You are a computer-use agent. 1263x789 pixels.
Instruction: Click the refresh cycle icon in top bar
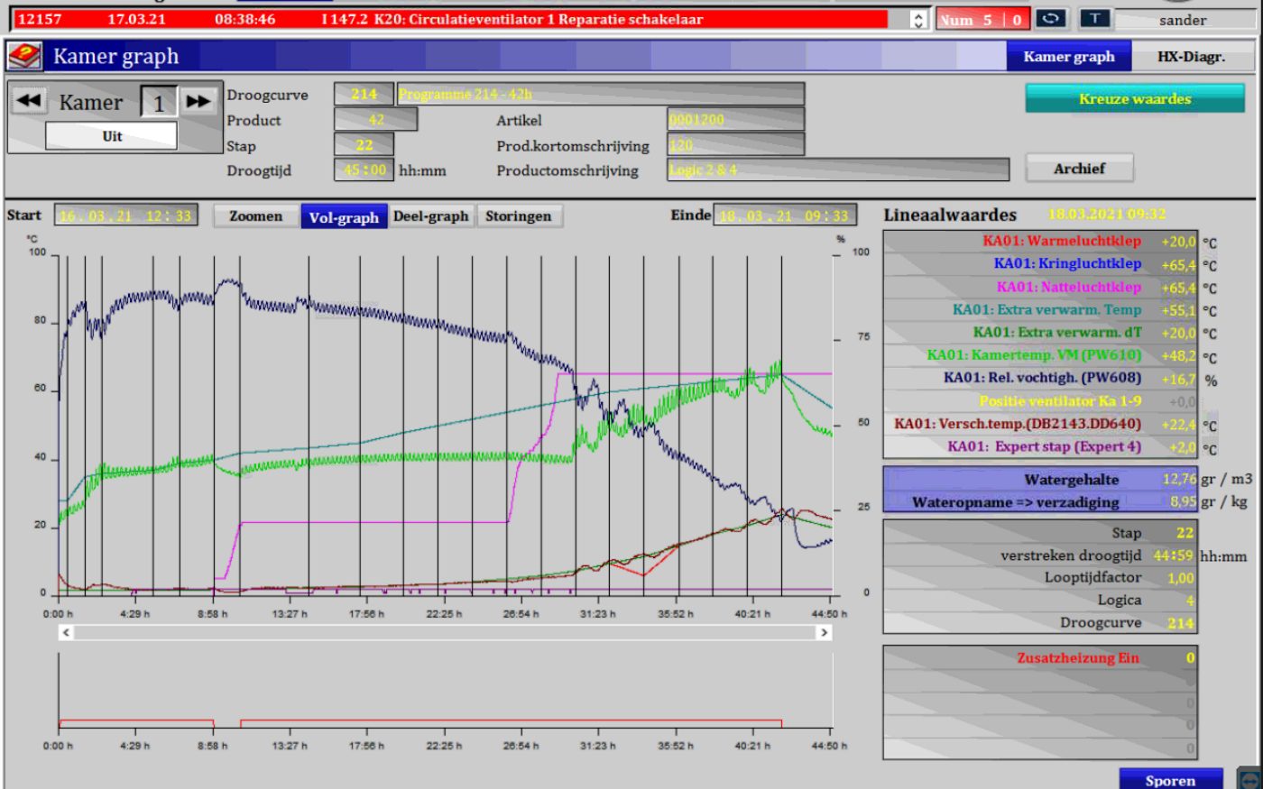click(1051, 19)
